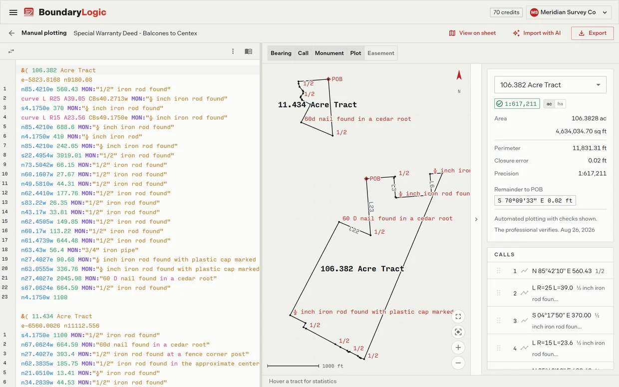Select call row S 04°17'50" E 370.00
The width and height of the screenshot is (619, 387).
coord(550,321)
